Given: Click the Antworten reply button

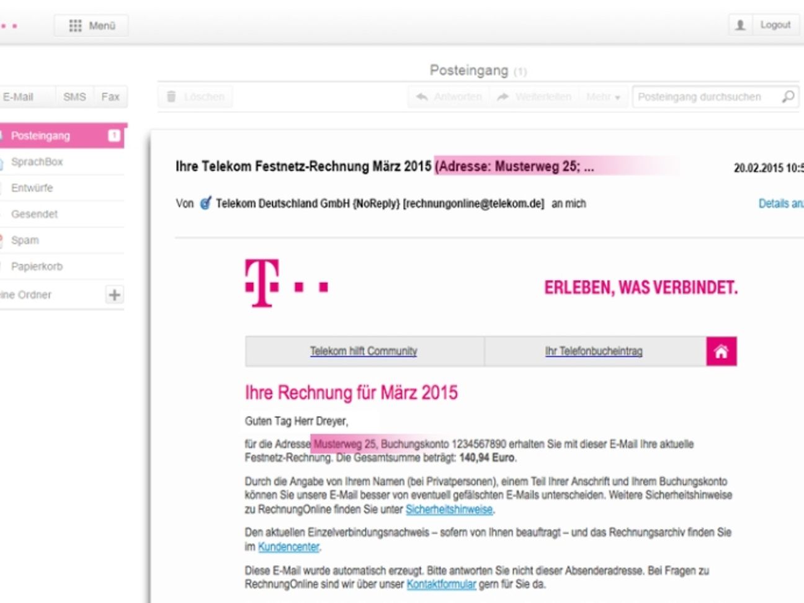Looking at the screenshot, I should tap(449, 97).
